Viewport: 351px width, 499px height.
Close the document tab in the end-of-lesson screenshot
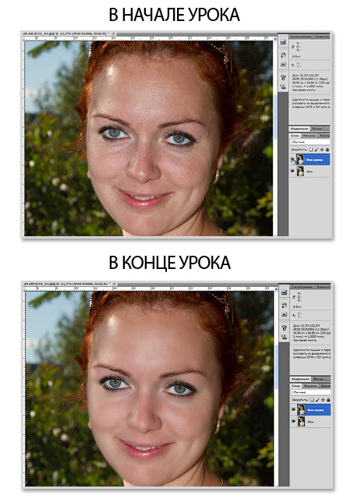point(114,284)
